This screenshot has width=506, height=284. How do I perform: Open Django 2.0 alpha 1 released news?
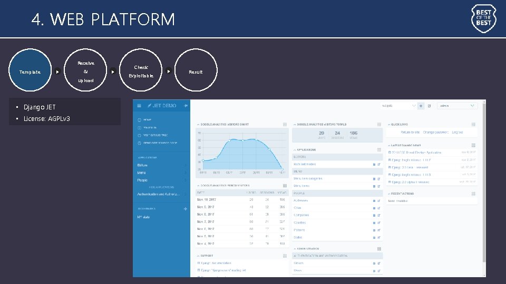pos(411,182)
